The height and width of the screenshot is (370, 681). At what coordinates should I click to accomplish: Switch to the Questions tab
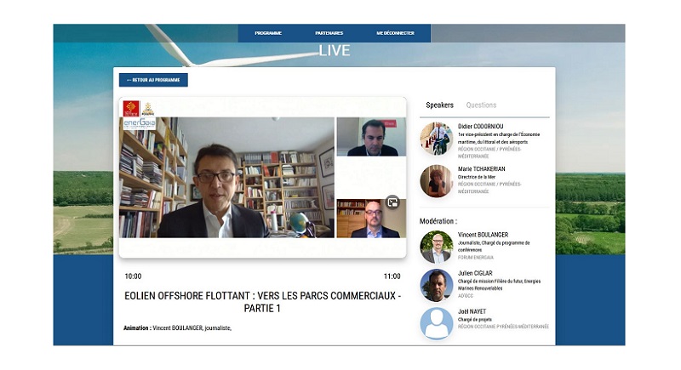point(481,105)
